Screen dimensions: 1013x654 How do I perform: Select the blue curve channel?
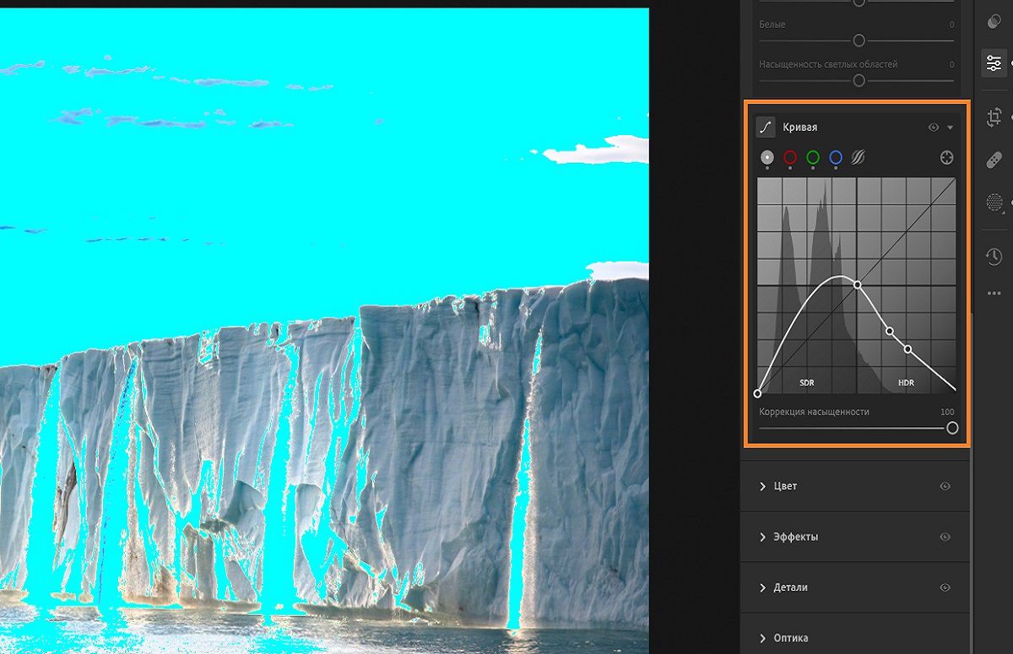pyautogui.click(x=836, y=157)
